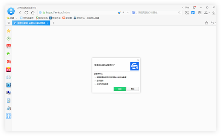The image size is (221, 136).
Task: Open sidebar film strip video icon
Action: point(9,85)
